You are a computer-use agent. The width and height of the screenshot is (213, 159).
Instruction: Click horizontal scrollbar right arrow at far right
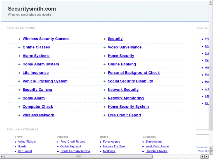pyautogui.click(x=207, y=157)
